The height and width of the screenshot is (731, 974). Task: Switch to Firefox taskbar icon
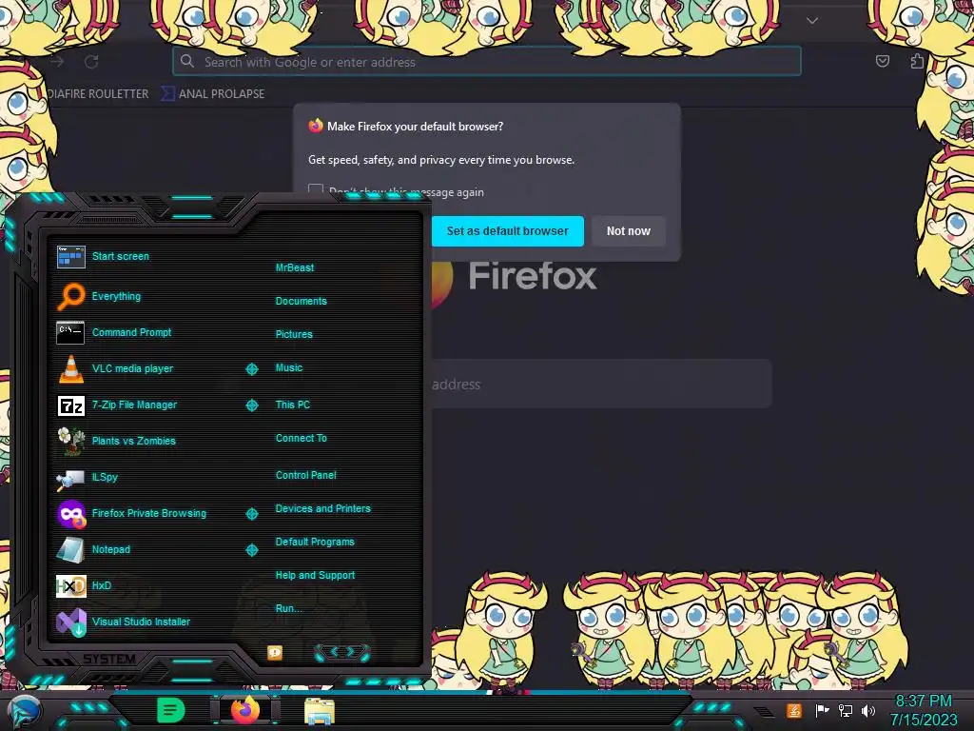(x=245, y=710)
